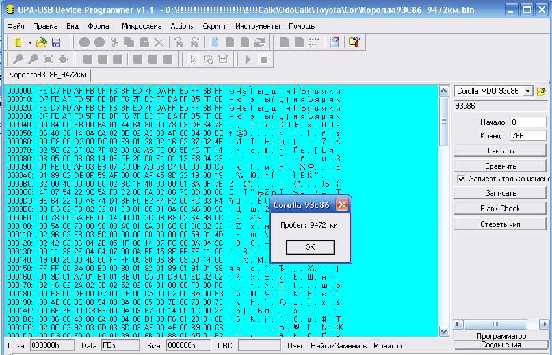Click the delete X icon
This screenshot has width=552, height=355.
point(159,43)
